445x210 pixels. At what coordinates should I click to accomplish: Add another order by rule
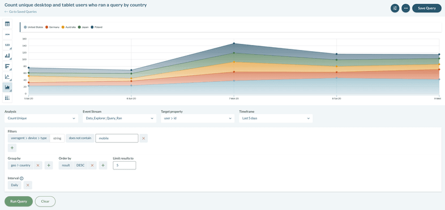103,165
